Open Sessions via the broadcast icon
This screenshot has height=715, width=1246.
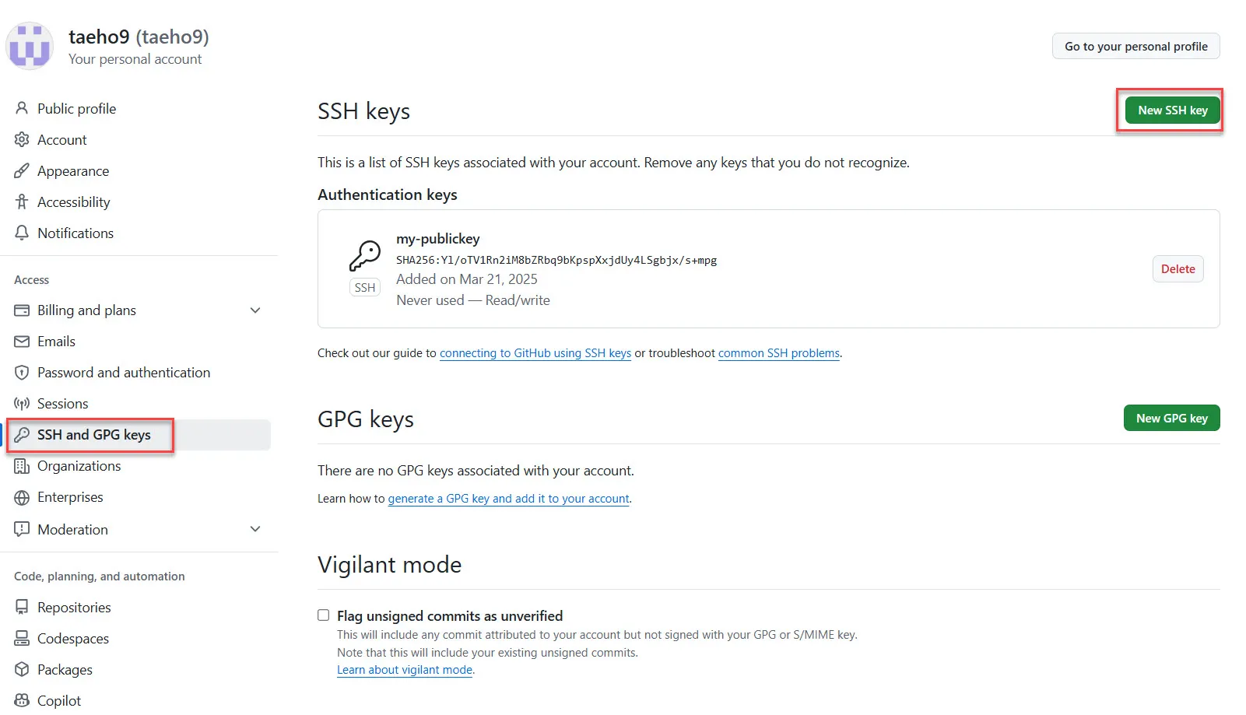point(22,403)
